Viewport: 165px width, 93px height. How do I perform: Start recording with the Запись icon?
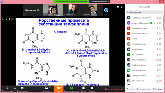tap(84, 88)
